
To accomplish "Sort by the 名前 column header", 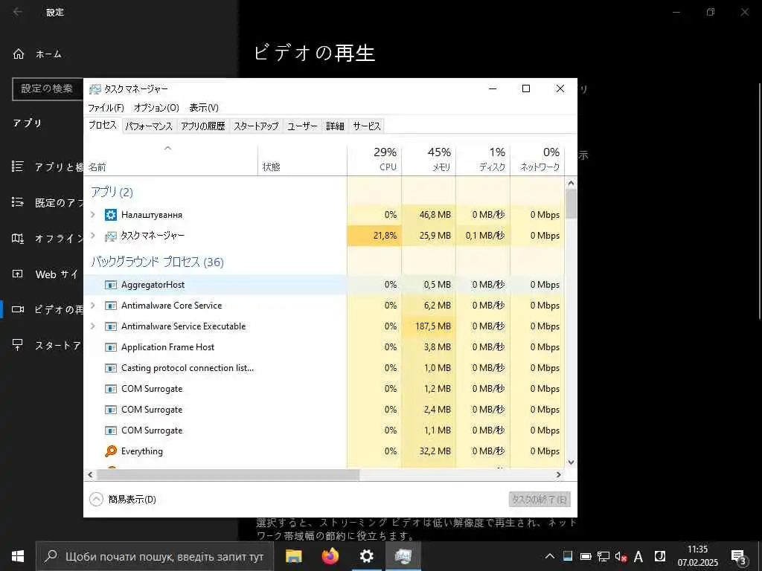I will [171, 159].
